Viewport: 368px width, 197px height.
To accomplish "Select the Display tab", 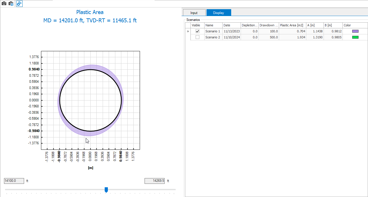I will tap(218, 13).
